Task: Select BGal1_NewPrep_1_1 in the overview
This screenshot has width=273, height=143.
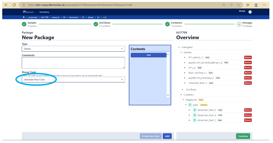Action: click(198, 73)
